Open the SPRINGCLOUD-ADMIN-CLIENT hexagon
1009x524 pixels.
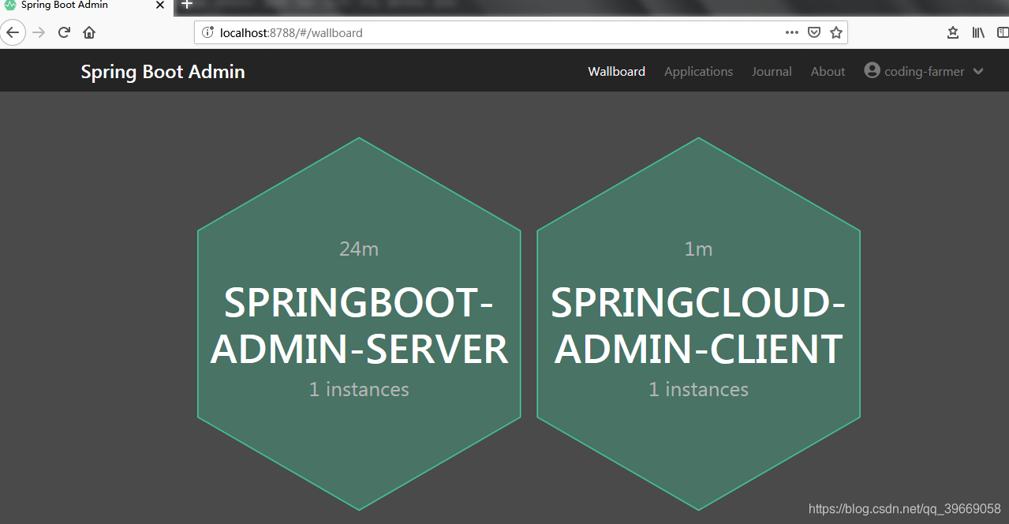[698, 324]
